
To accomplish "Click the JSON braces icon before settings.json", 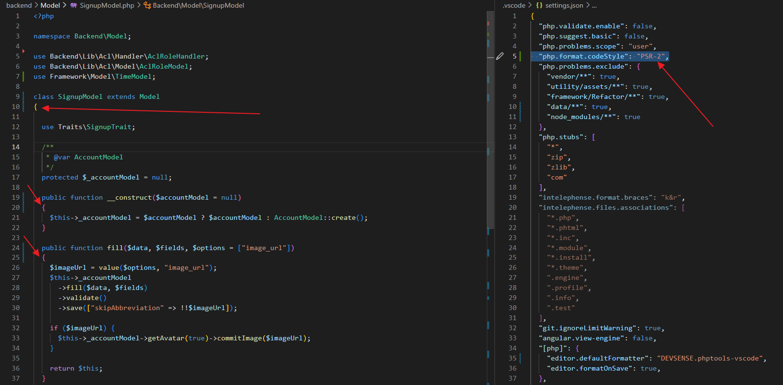I will coord(539,5).
